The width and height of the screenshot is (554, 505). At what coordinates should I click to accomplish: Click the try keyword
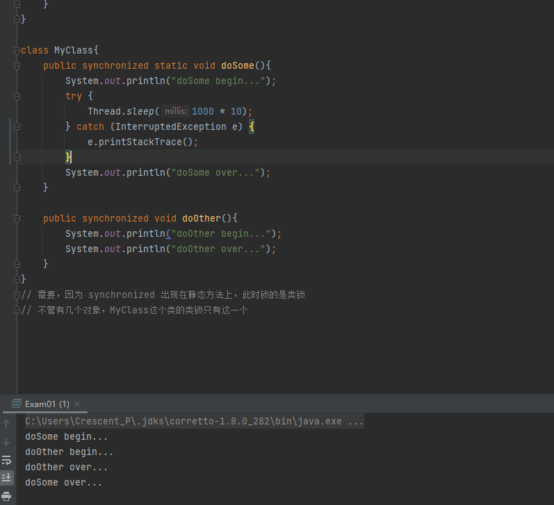click(74, 96)
